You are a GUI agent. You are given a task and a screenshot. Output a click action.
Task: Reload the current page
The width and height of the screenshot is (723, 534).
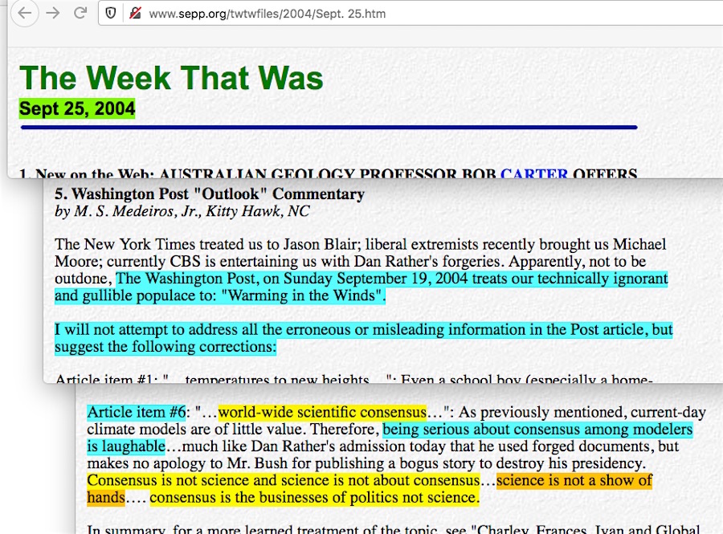[80, 13]
